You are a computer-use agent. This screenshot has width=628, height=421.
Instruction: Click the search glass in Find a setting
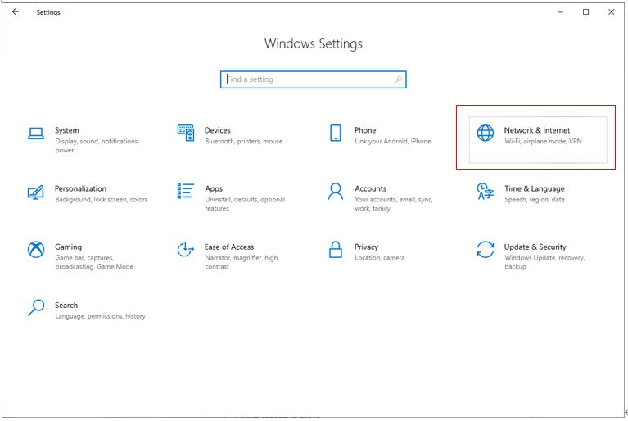point(398,79)
